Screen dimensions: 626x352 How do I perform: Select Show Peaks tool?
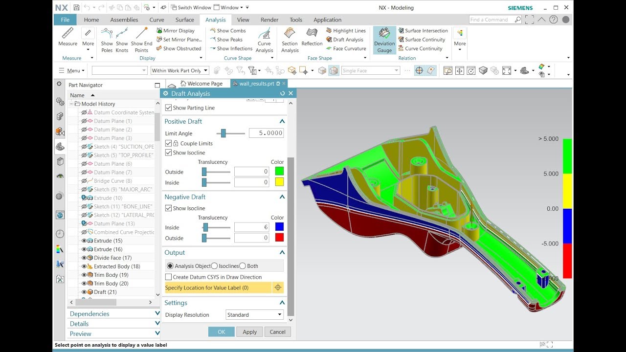coord(226,40)
